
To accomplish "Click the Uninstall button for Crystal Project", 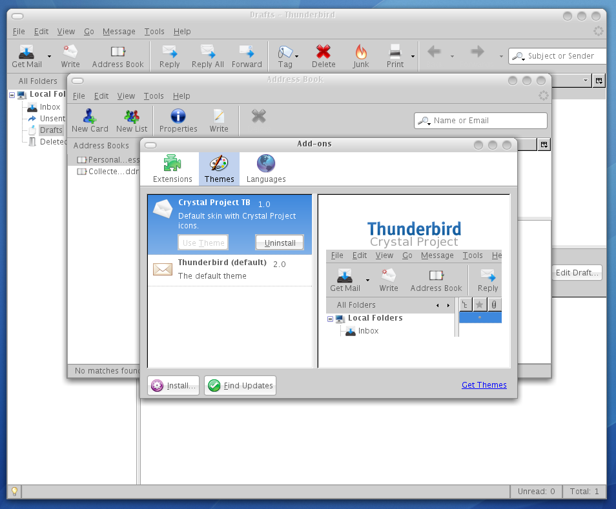I will coord(280,243).
